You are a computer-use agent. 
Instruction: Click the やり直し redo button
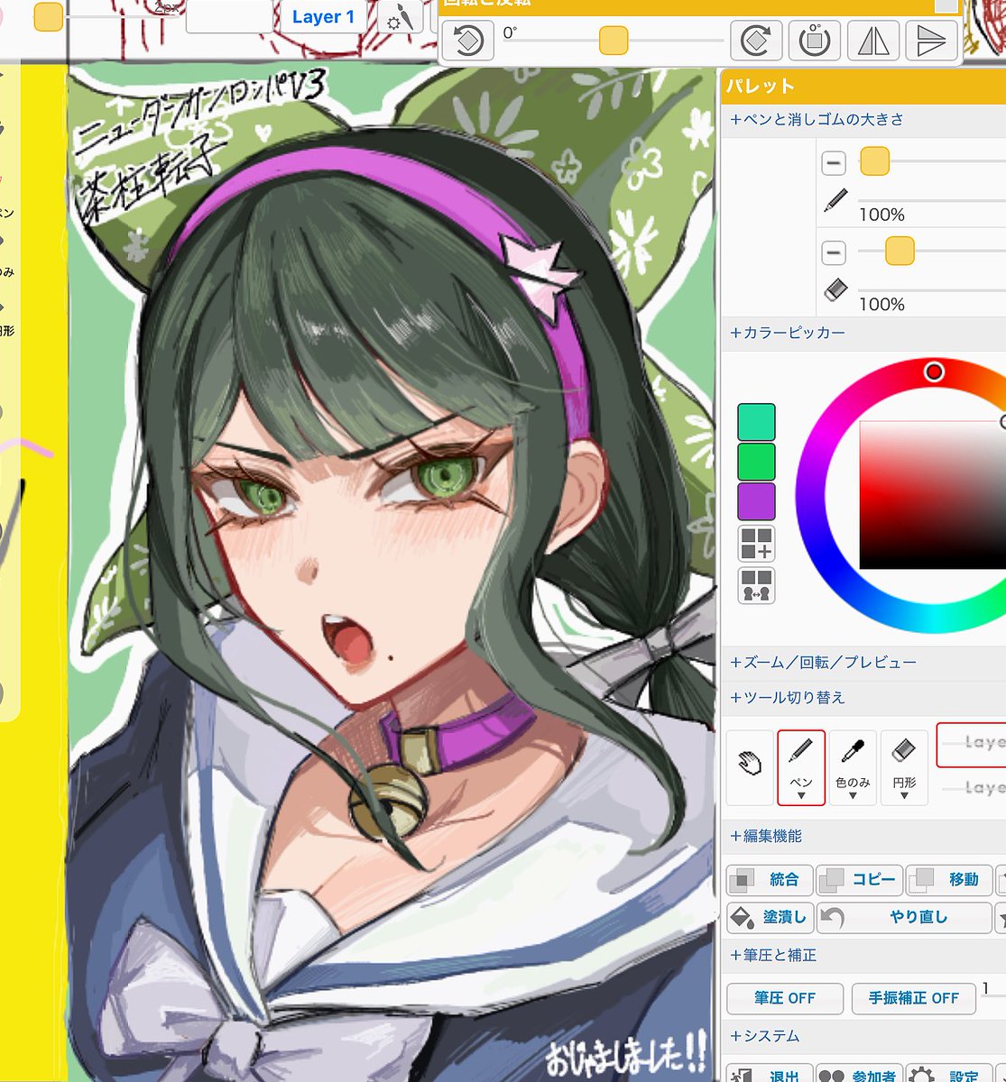tap(904, 917)
